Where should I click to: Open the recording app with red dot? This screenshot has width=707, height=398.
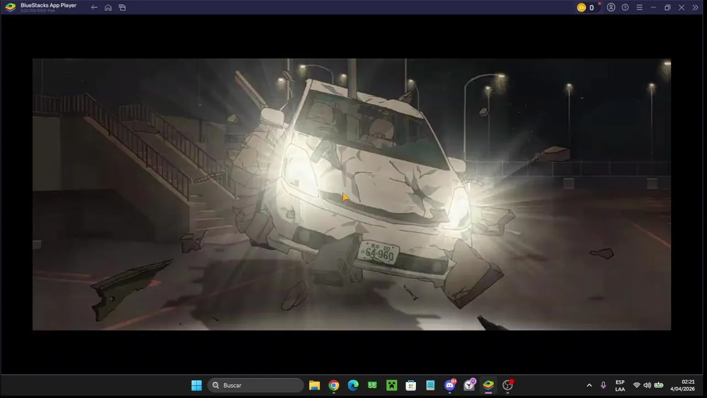tap(508, 385)
